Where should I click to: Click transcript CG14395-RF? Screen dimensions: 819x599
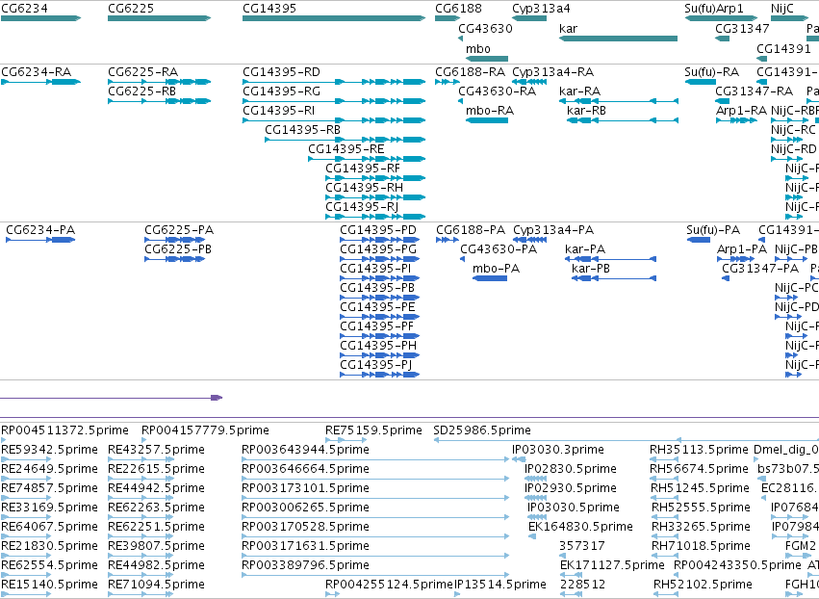tap(363, 169)
